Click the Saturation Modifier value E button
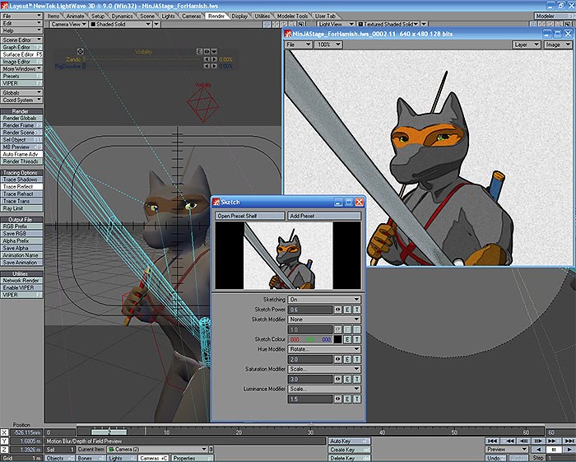This screenshot has height=462, width=576. click(x=347, y=380)
